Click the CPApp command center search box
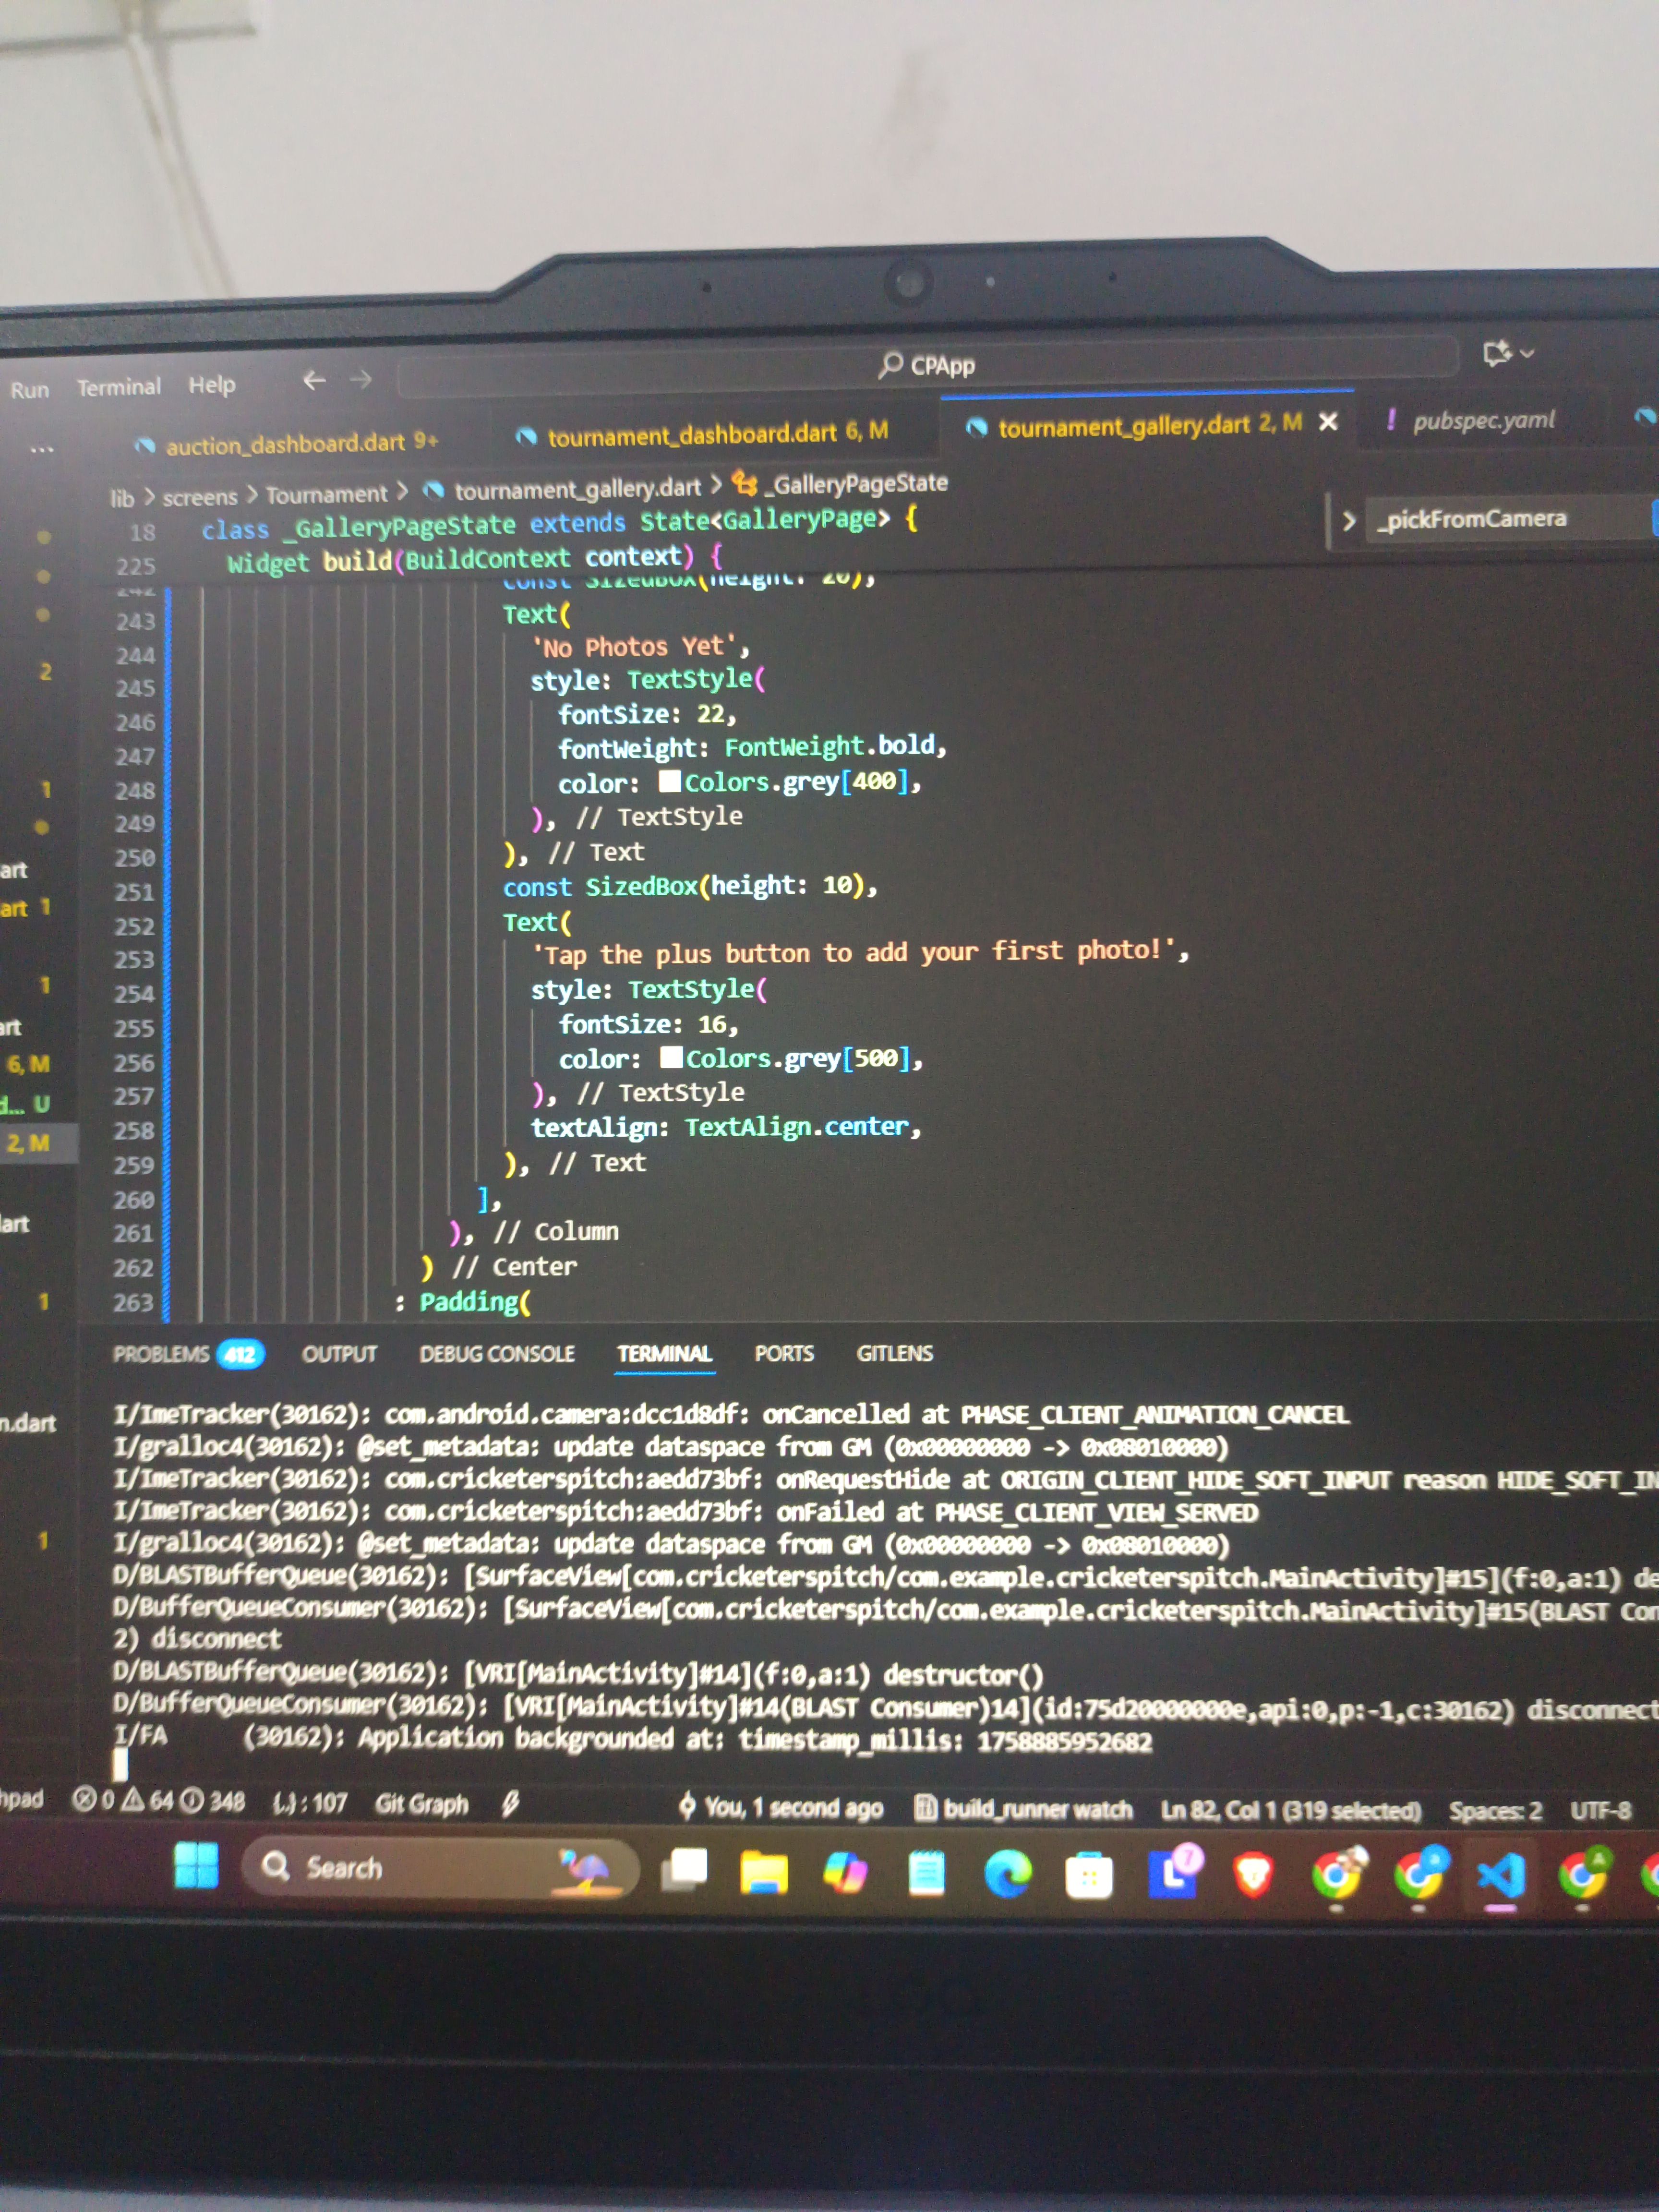Screen dimensions: 1659x2212 tap(927, 367)
